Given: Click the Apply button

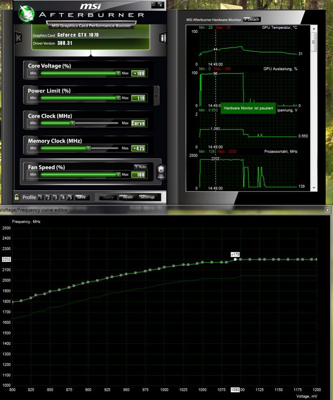Looking at the screenshot, I should (108, 197).
